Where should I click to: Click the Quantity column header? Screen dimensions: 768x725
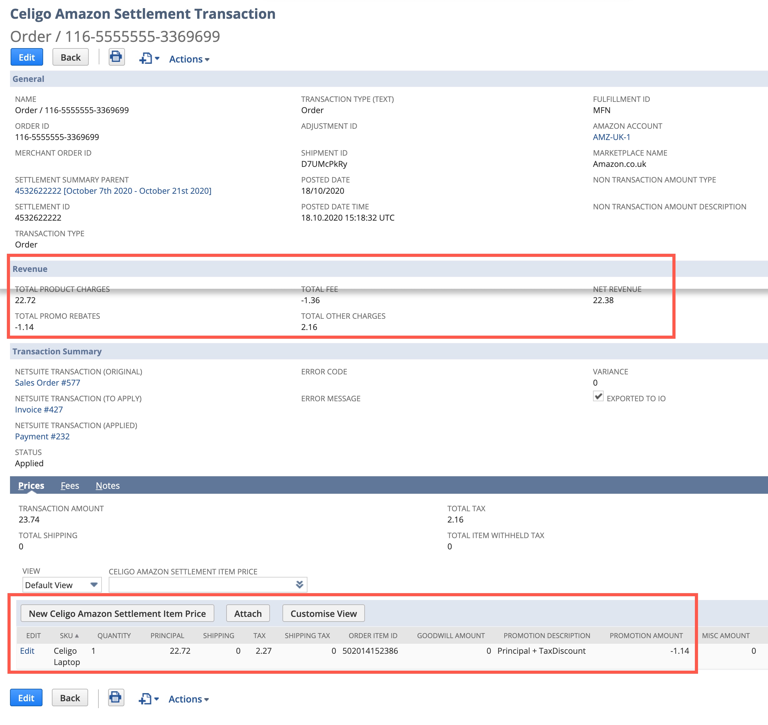tap(114, 636)
